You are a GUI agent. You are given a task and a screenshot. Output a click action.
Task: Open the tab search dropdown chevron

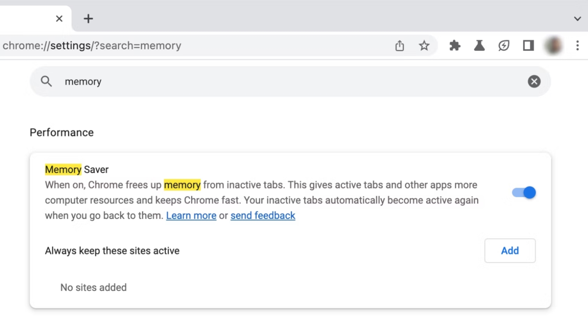pos(577,18)
